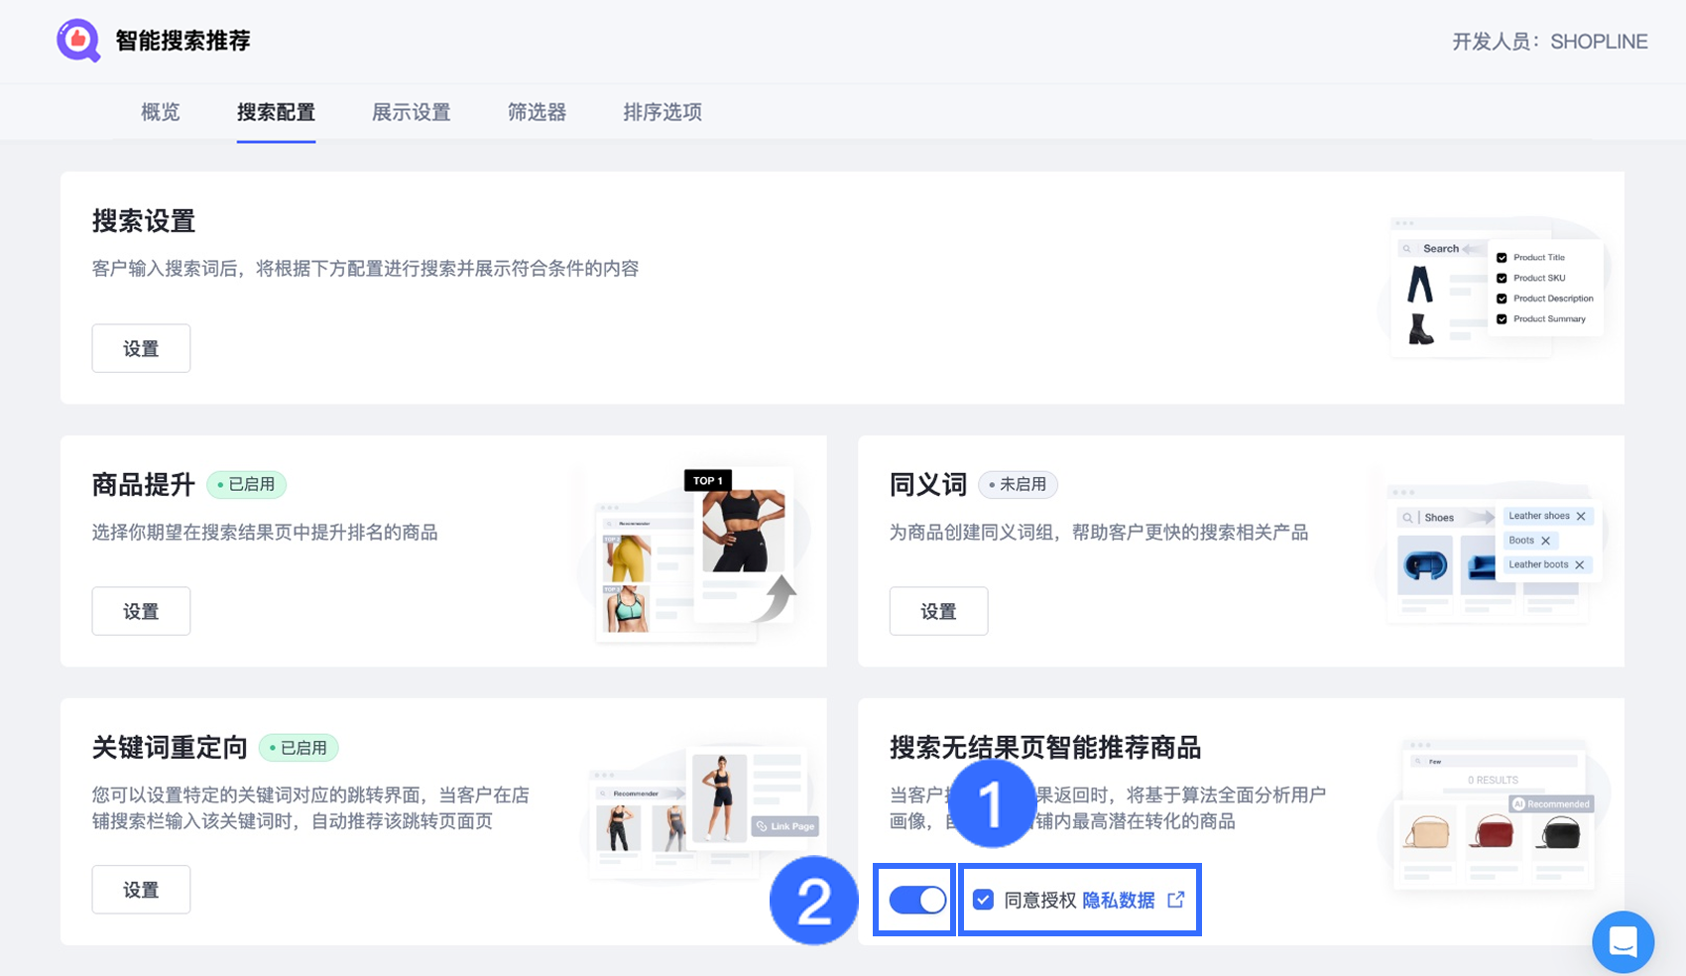Image resolution: width=1686 pixels, height=976 pixels.
Task: Click the 智能搜索推荐 app logo icon
Action: tap(78, 41)
